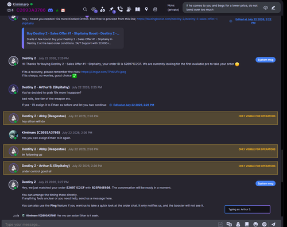Click sender name 'Kimimaro (C2693A3786)' in chat
This screenshot has height=227, width=287.
pos(41,133)
